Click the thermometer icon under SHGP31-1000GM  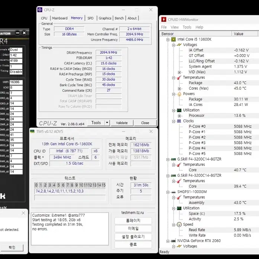point(179,197)
